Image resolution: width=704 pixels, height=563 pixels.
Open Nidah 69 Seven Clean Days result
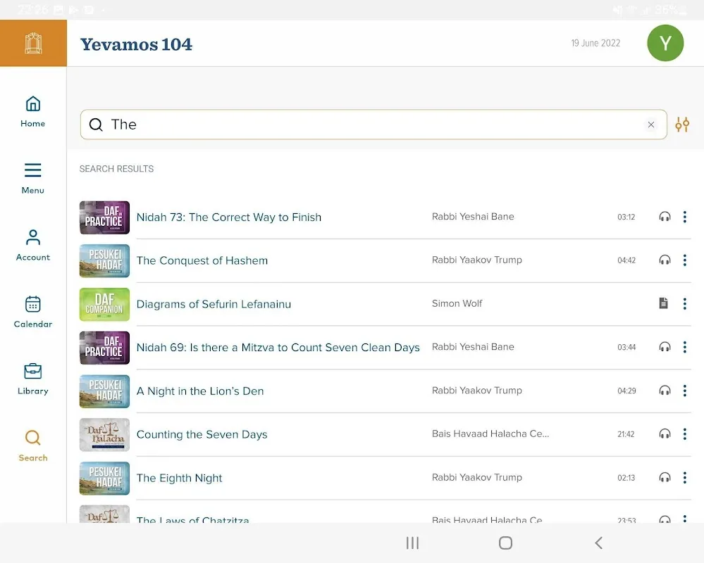coord(278,348)
